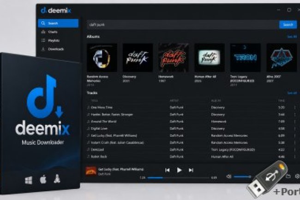
Task: Open the Human After All album cover
Action: [x=210, y=58]
